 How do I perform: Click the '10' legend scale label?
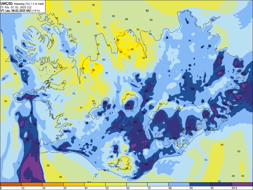23,188
